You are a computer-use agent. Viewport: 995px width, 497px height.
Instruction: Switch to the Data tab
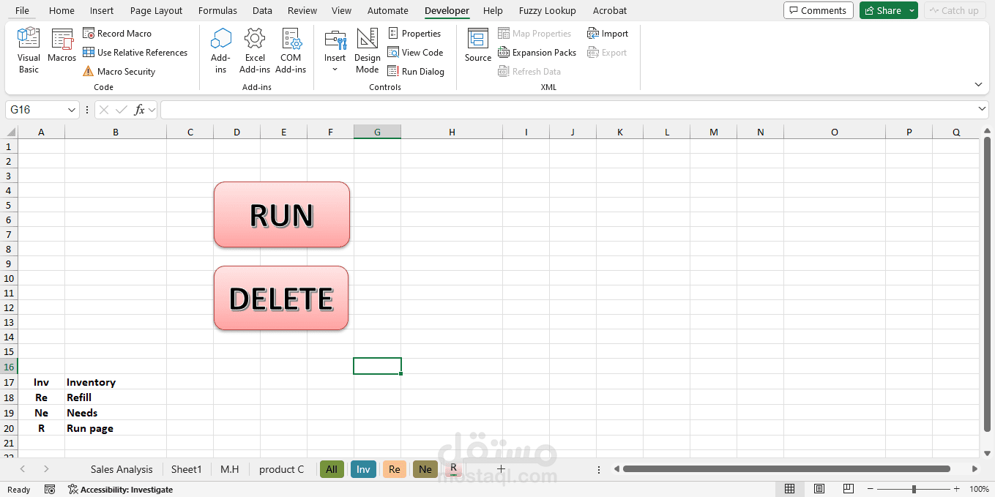click(x=262, y=10)
